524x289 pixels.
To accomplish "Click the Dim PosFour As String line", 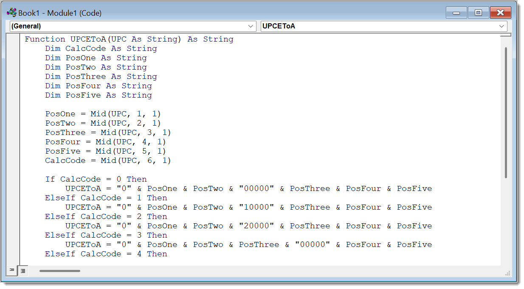I will [x=99, y=86].
